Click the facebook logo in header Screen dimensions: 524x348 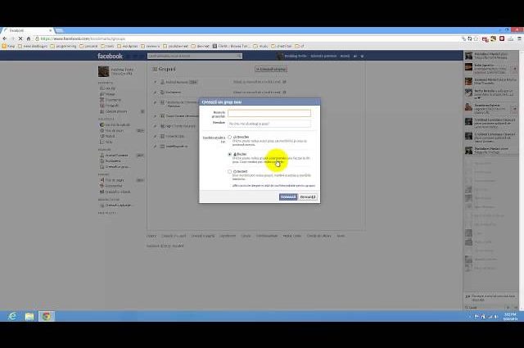[x=110, y=56]
